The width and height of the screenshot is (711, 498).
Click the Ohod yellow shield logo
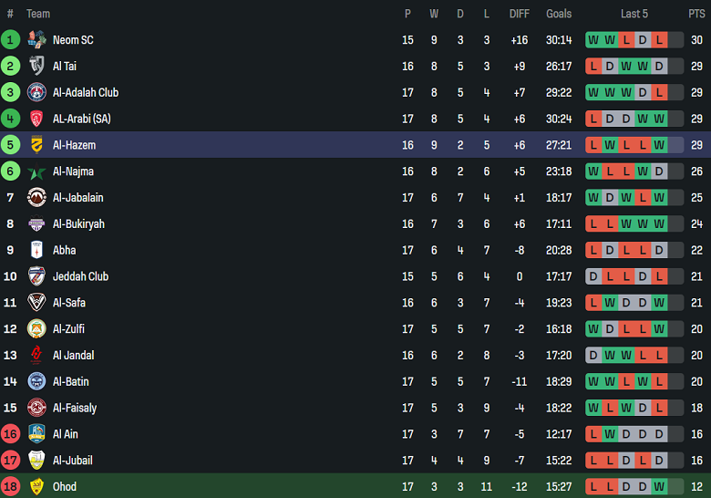[36, 486]
